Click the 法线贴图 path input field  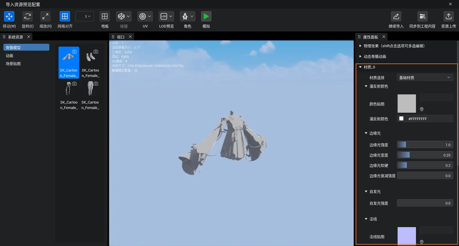click(x=436, y=230)
